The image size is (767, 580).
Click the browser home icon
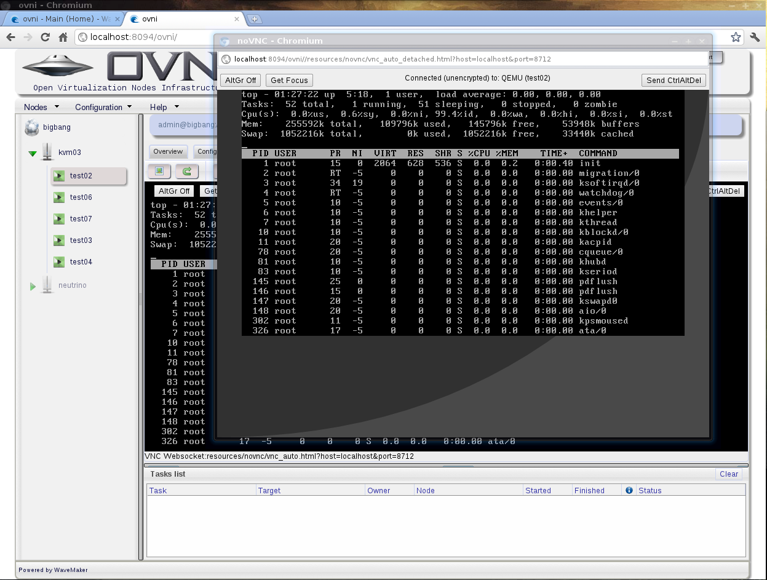coord(63,37)
